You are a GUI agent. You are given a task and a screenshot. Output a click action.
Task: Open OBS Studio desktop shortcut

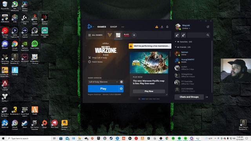(x=35, y=31)
